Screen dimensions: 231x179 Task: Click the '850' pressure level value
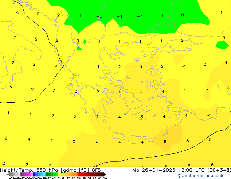tap(41, 170)
